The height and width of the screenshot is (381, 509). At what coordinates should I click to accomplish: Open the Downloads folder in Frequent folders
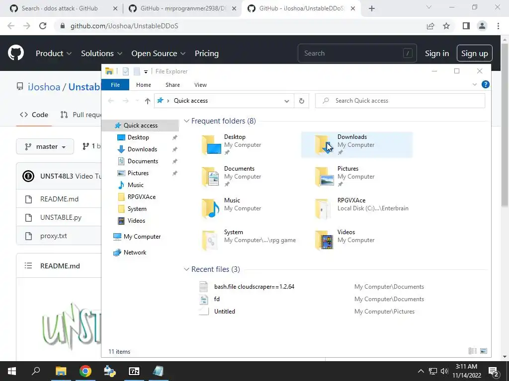pos(357,144)
